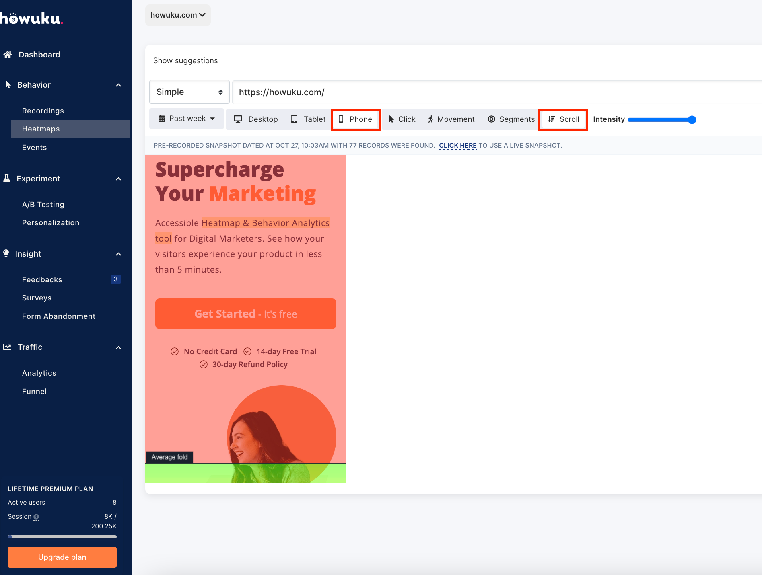Click the Dashboard home icon
Screen dimensions: 762x575
tap(8, 55)
